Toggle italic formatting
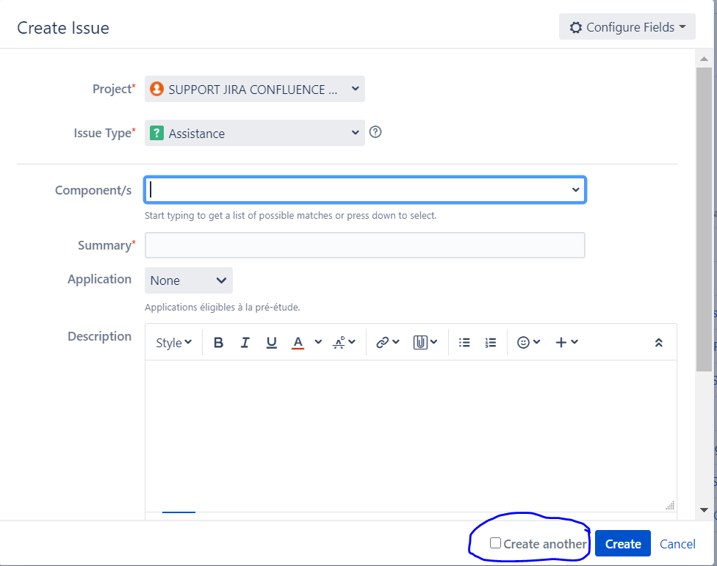 [x=245, y=342]
